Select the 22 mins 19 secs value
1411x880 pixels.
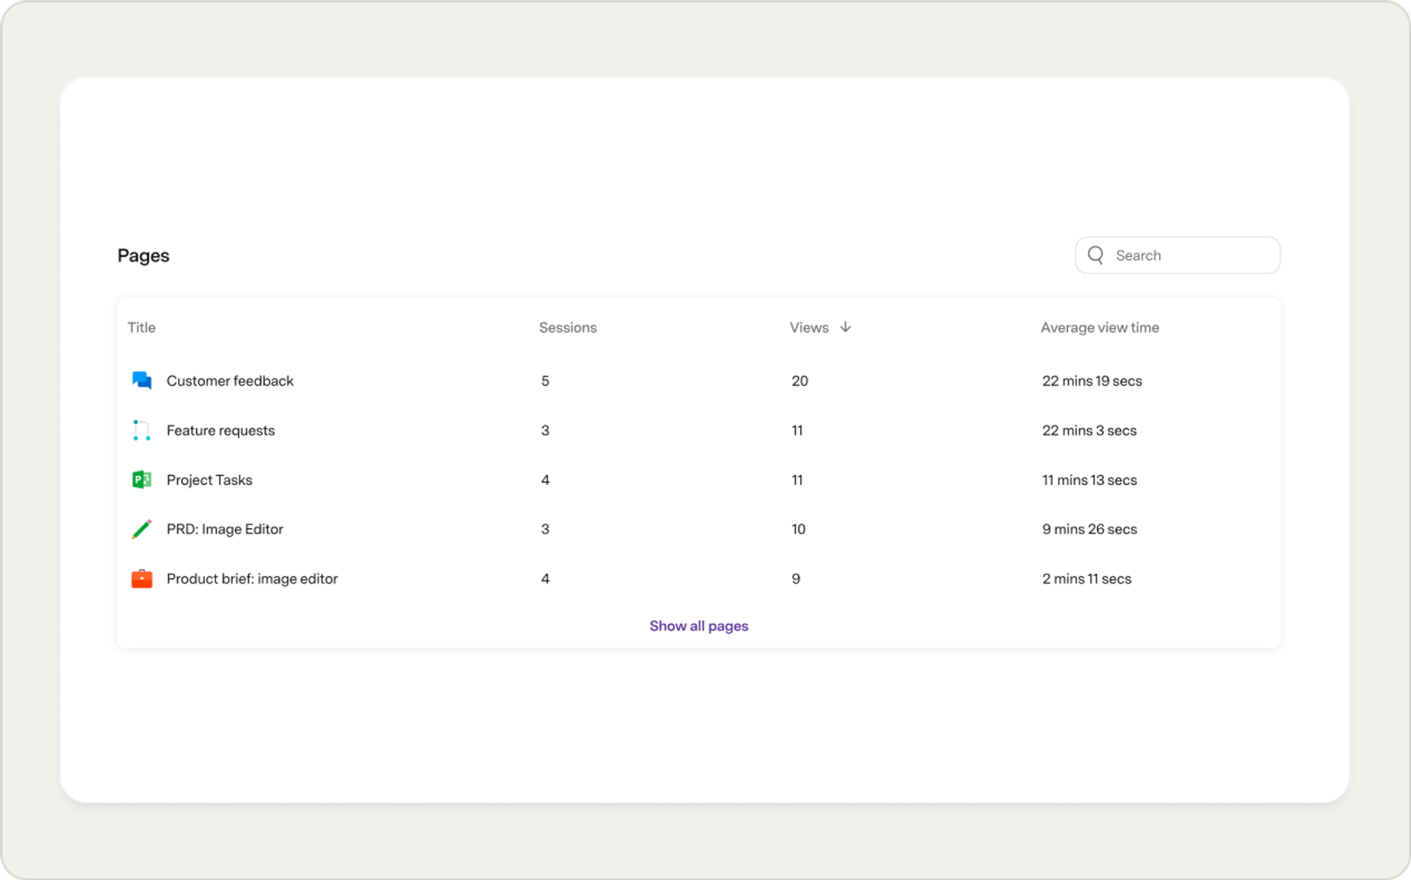1092,381
